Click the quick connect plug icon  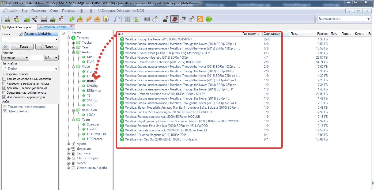coord(35,19)
